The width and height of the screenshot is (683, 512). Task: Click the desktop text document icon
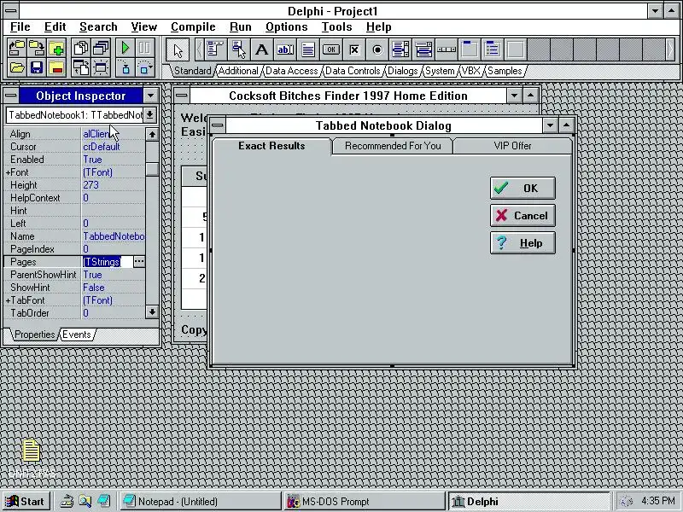31,451
